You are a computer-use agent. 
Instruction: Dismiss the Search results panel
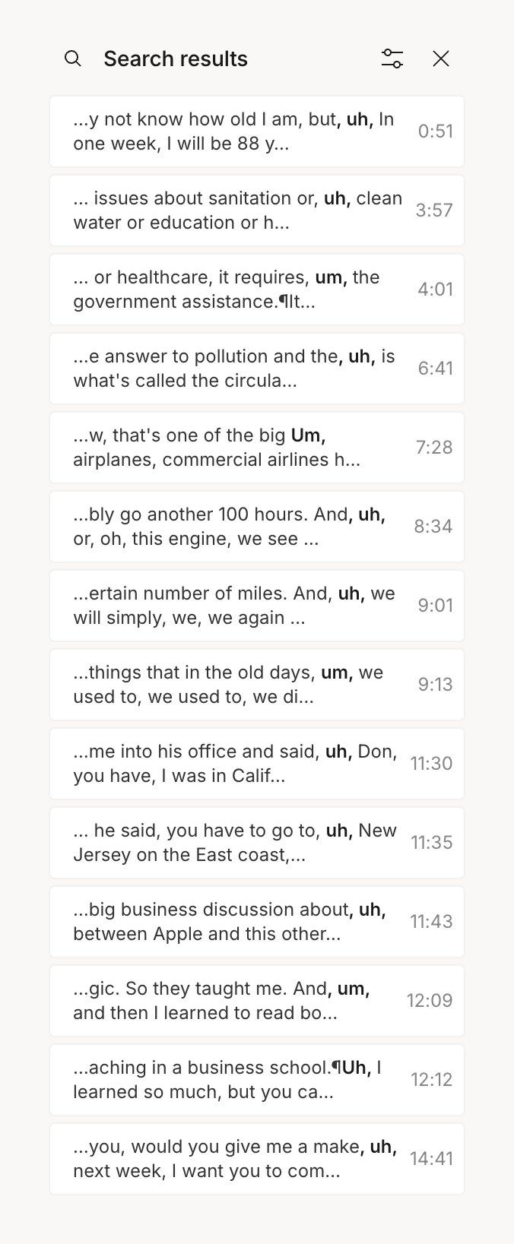tap(441, 58)
